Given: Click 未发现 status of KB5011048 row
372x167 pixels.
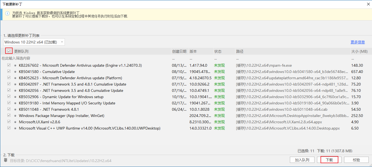Looking at the screenshot, I should click(219, 109).
